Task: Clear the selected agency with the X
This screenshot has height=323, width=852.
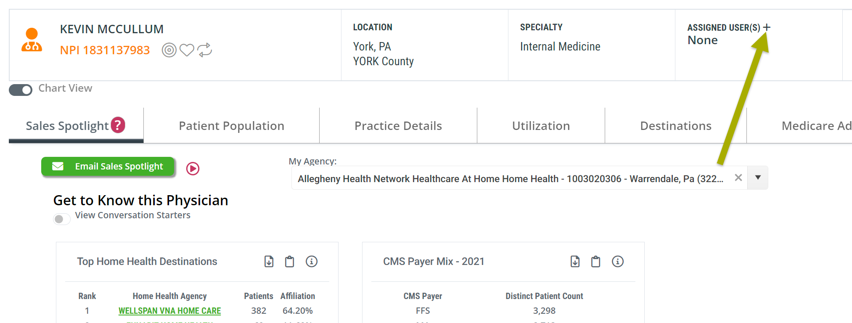Action: coord(738,177)
